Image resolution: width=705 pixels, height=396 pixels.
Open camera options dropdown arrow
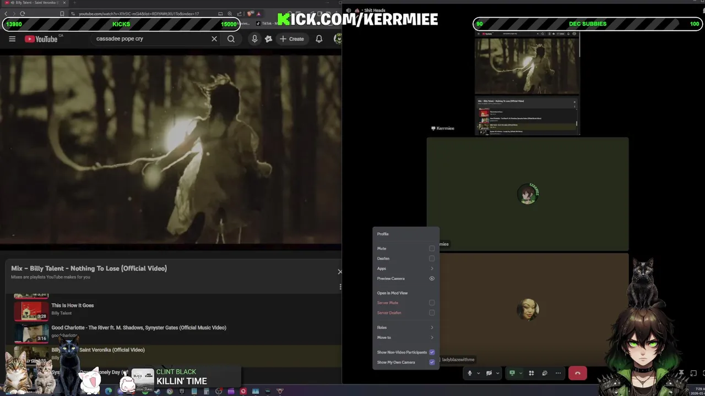pyautogui.click(x=497, y=373)
